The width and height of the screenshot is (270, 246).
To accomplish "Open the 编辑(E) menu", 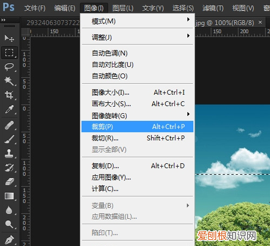I will coord(65,8).
